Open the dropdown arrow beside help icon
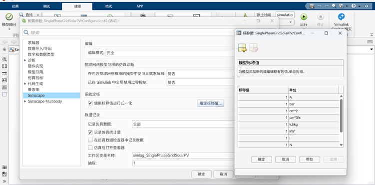 pos(360,6)
